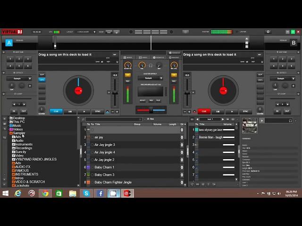The image size is (302, 226).
Task: Toggle the headphone monitor icon in mixer
Action: (151, 66)
